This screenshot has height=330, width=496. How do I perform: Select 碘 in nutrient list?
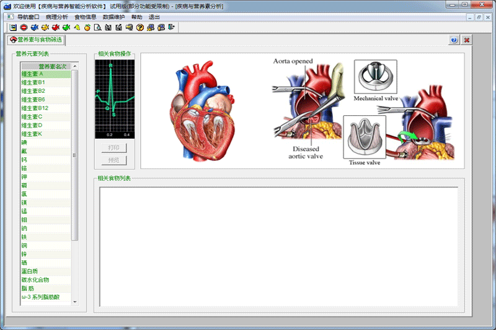[x=46, y=143]
